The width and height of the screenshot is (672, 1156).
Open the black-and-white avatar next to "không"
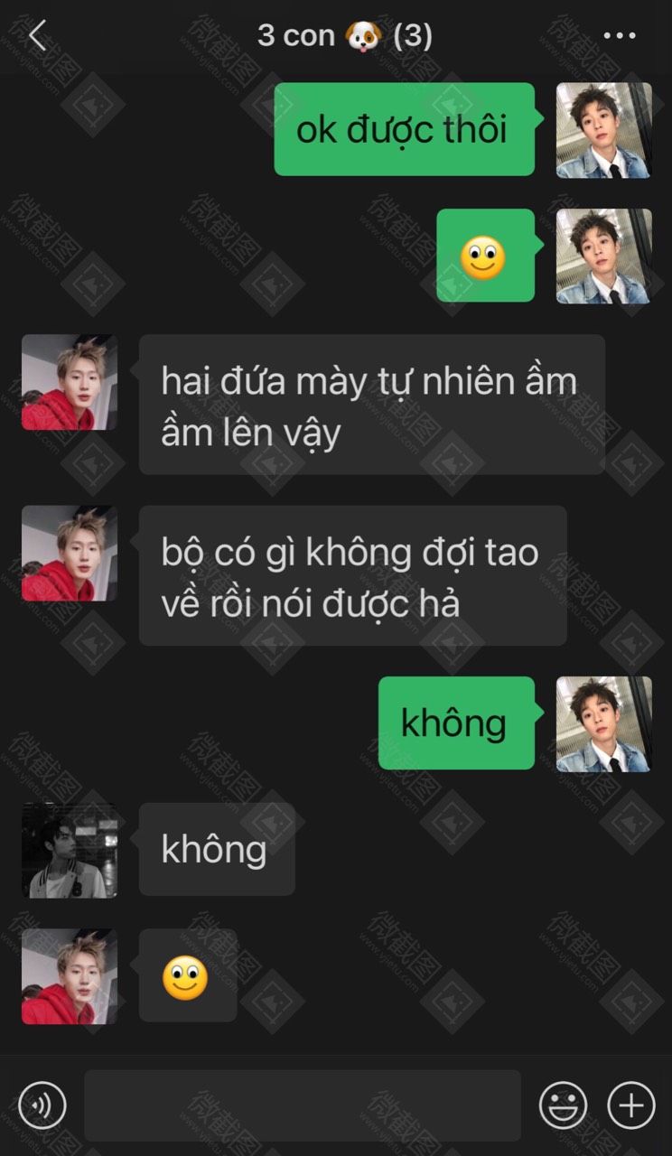[x=70, y=851]
